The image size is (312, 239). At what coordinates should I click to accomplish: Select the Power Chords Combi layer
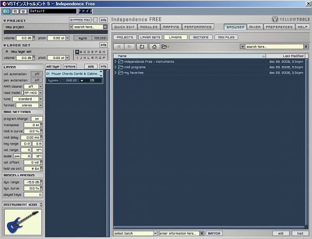73,74
